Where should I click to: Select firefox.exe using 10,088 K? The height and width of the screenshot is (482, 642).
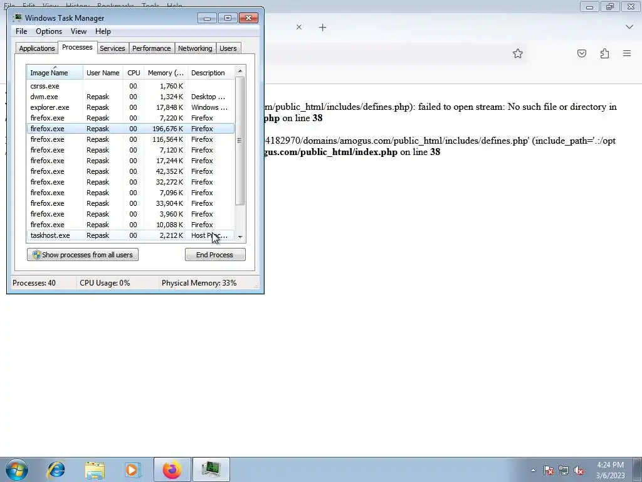pyautogui.click(x=130, y=225)
